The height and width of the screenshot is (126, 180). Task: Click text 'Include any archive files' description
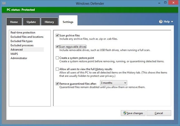(x=89, y=39)
